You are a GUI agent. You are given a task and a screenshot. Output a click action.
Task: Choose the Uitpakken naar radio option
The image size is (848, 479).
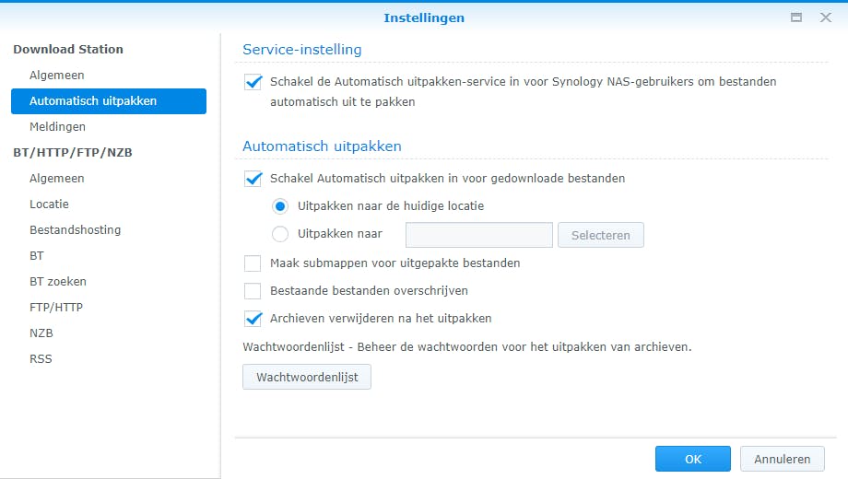pos(280,235)
